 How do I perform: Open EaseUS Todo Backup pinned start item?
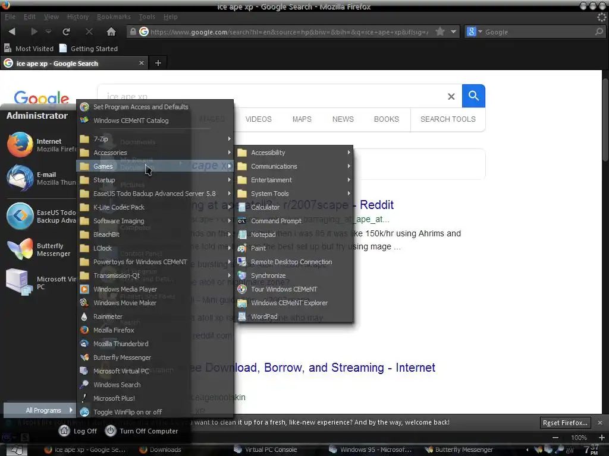click(41, 216)
